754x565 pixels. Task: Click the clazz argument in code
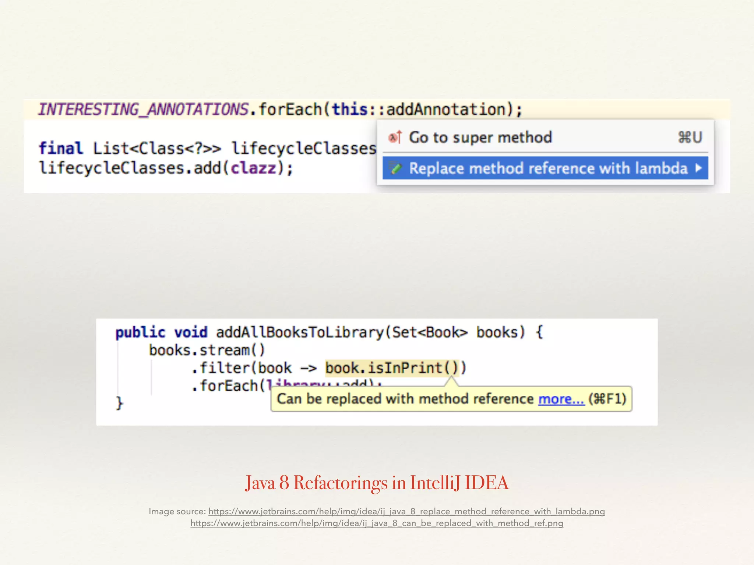click(x=253, y=168)
